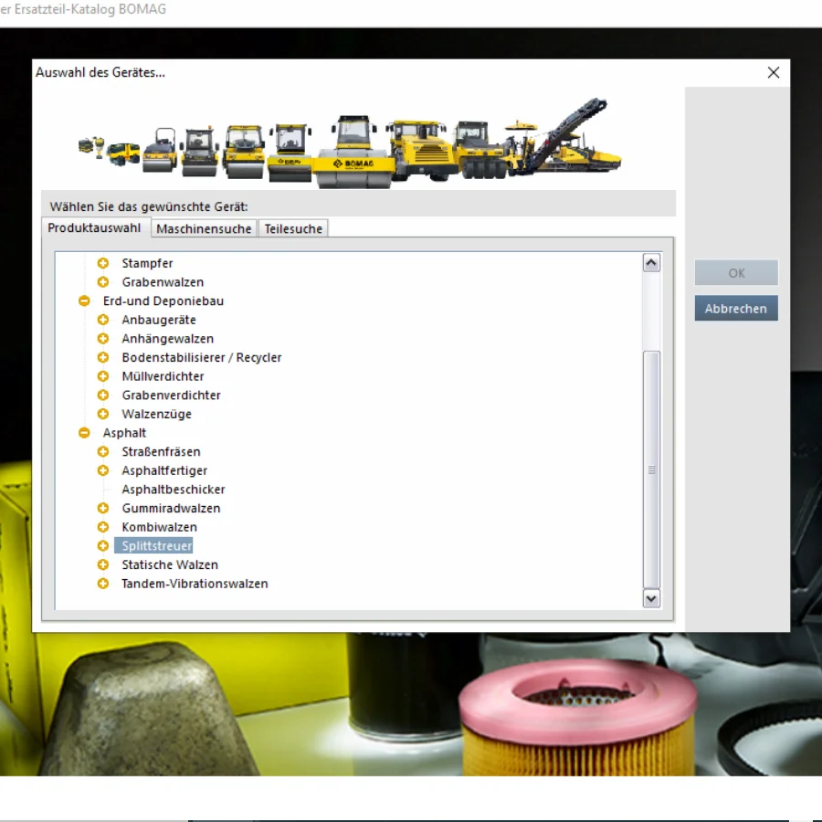Viewport: 822px width, 822px height.
Task: Expand the Splittstreuer node
Action: [x=103, y=546]
